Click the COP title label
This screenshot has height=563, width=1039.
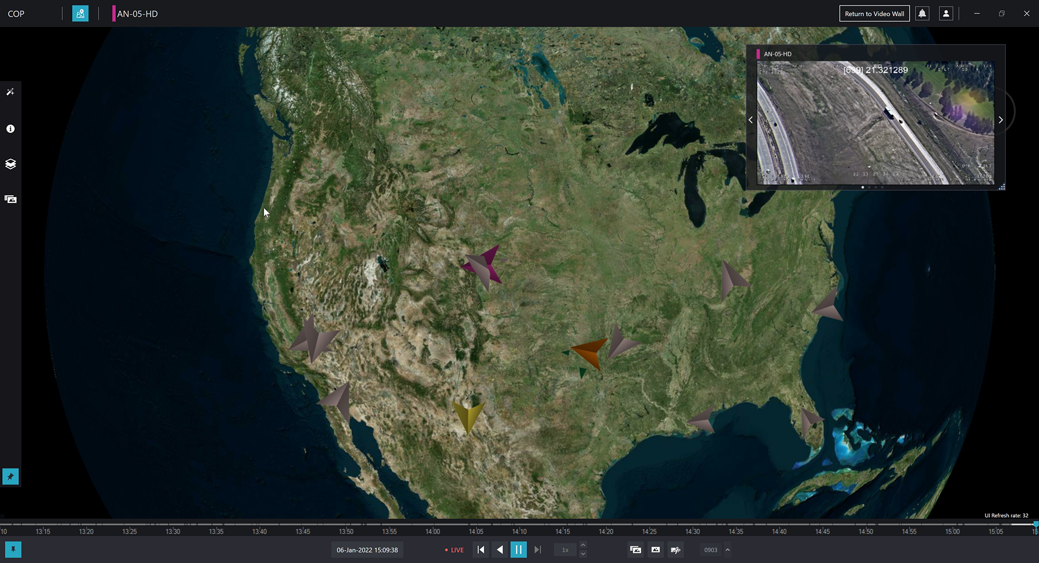[16, 14]
